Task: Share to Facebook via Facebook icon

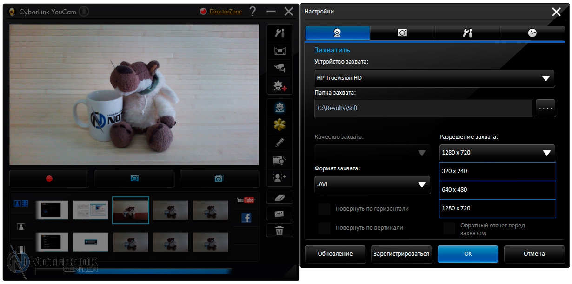Action: pos(246,218)
